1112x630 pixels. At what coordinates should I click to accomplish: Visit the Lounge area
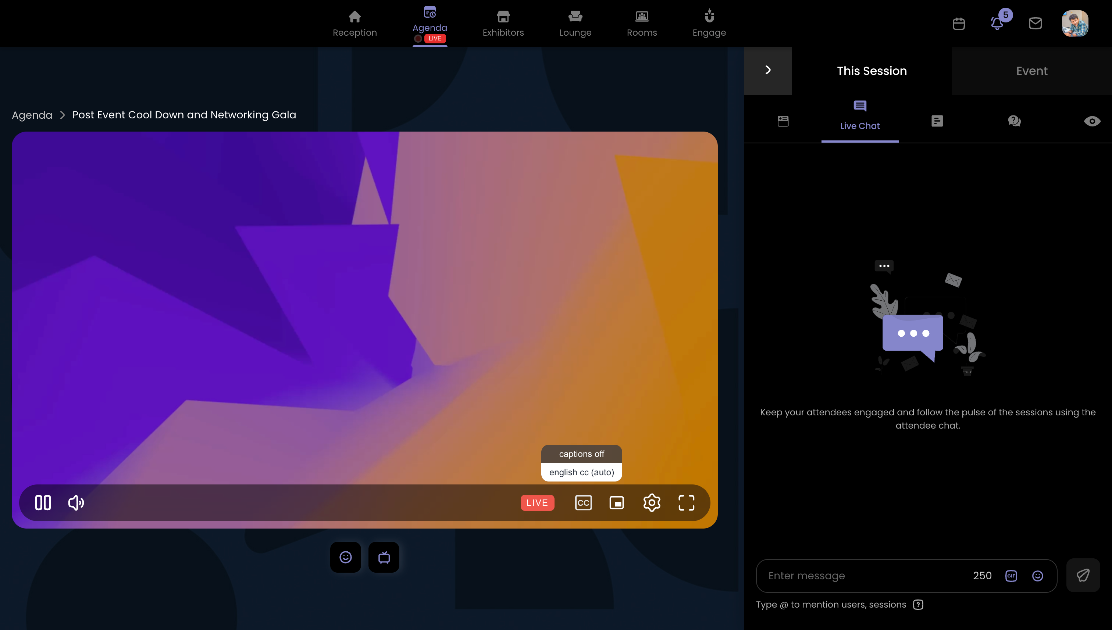(575, 24)
